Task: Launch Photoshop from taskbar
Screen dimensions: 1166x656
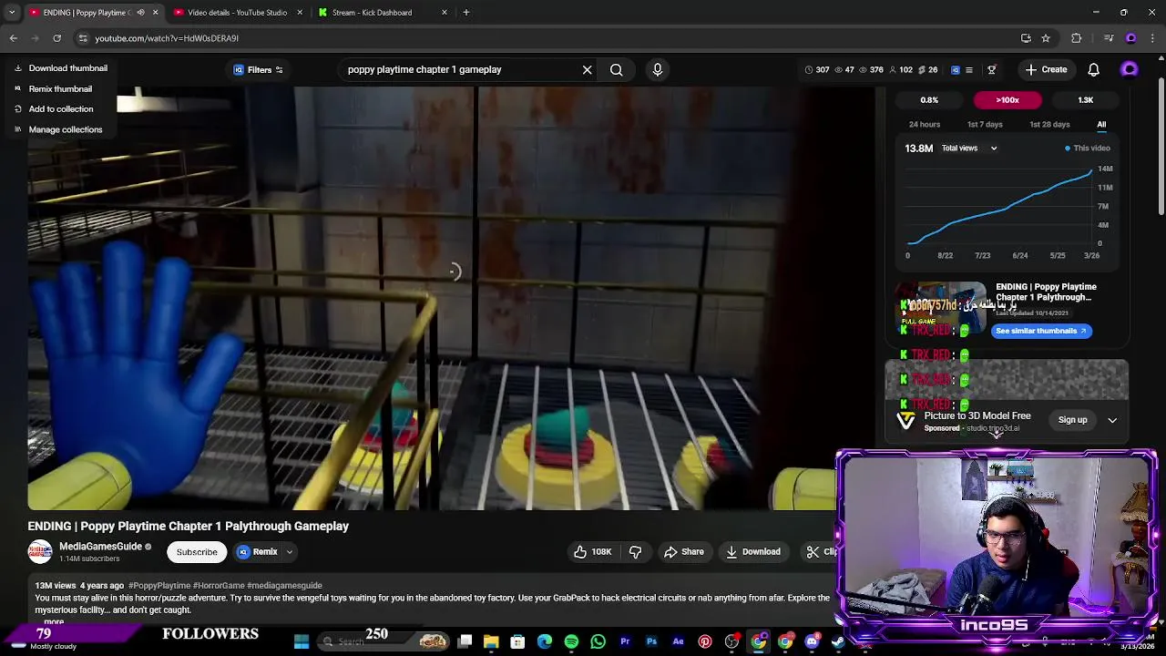Action: pos(651,641)
